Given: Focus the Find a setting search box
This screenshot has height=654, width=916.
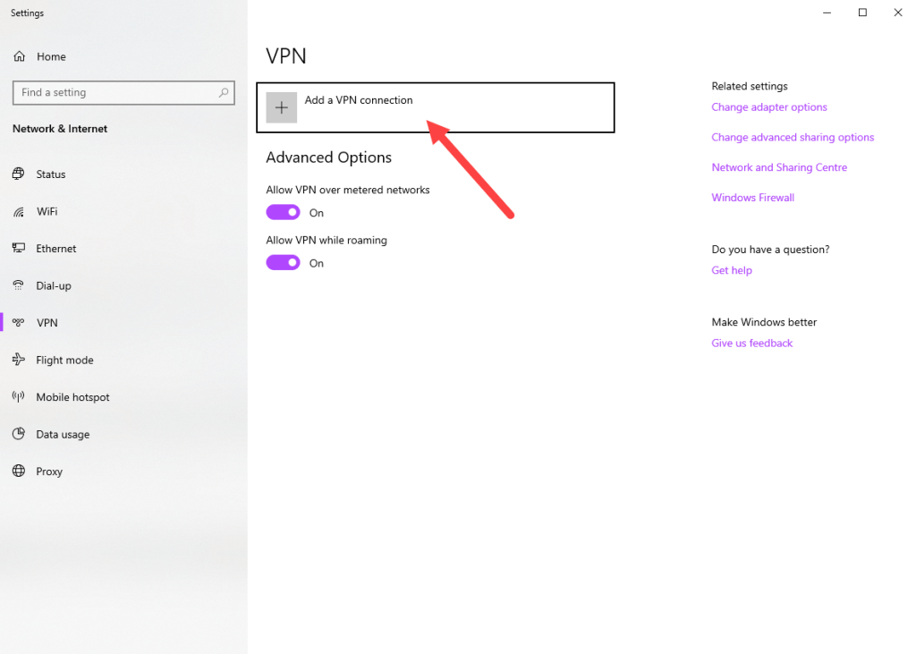Looking at the screenshot, I should 116,92.
